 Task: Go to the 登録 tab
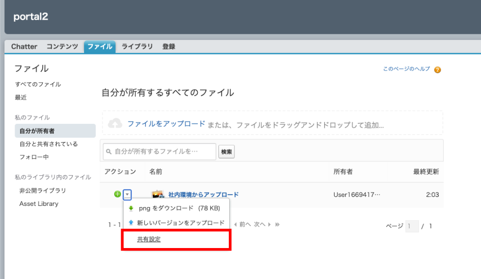coord(169,46)
